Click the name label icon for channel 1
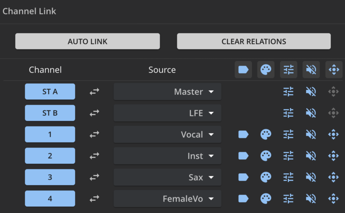Image resolution: width=345 pixels, height=213 pixels. click(x=243, y=134)
